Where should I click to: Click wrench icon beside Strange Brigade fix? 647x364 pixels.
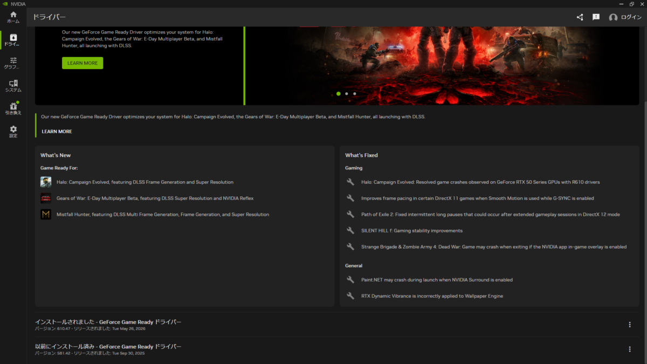(350, 247)
